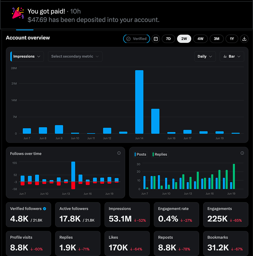Open the Impressions primary metric dropdown
253x256 pixels.
point(27,56)
